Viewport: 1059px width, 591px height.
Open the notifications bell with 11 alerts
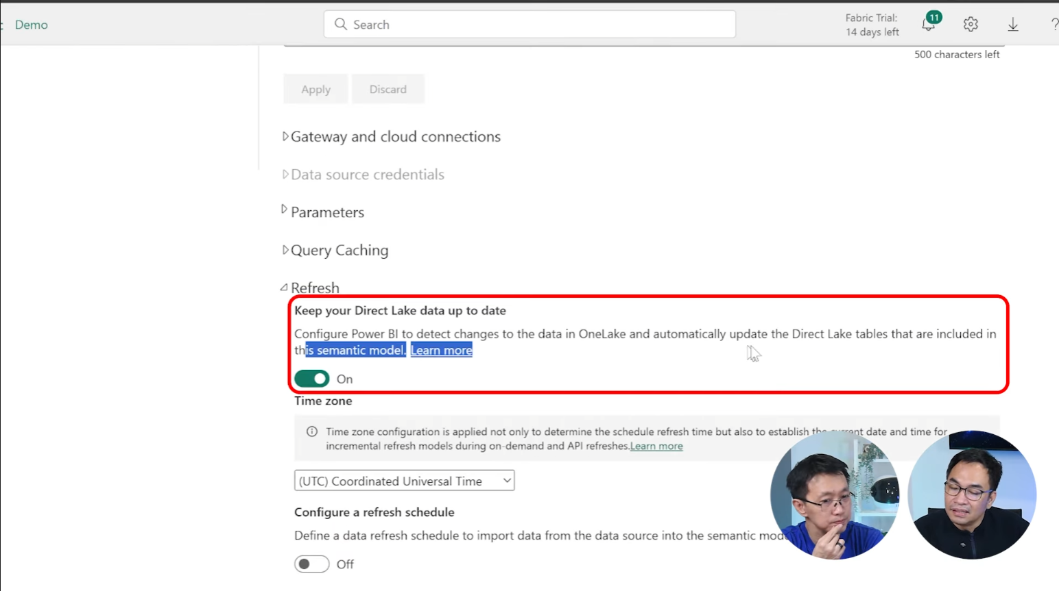[928, 24]
